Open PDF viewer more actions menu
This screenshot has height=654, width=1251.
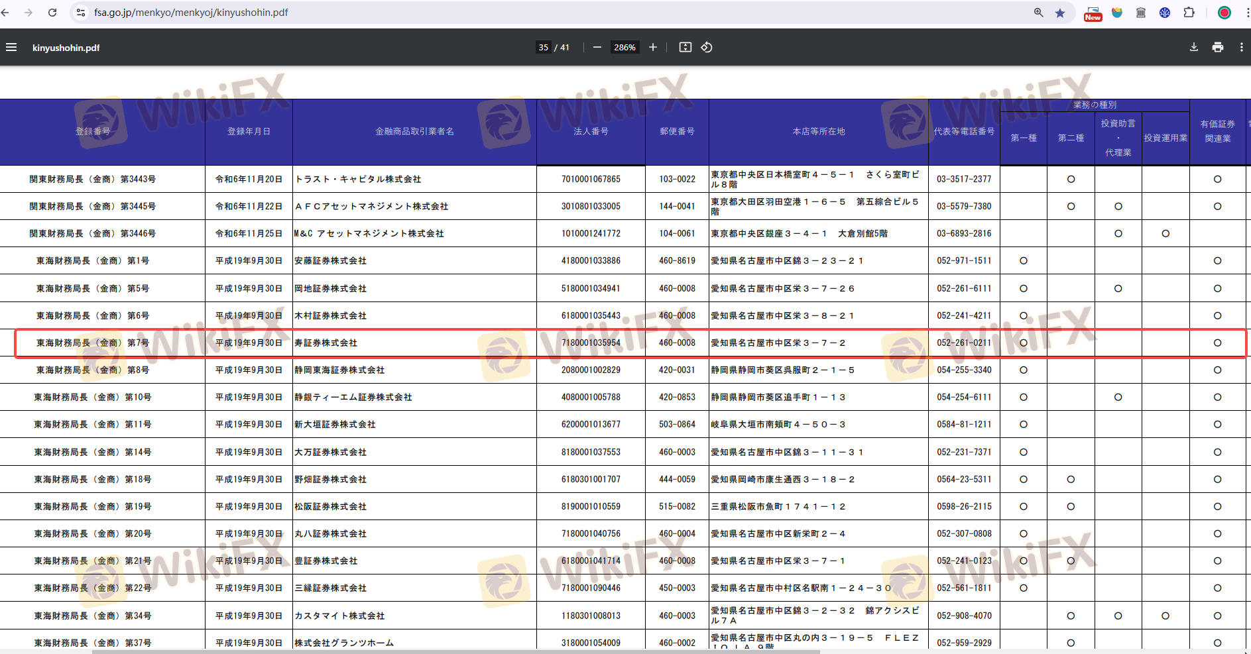[1241, 47]
